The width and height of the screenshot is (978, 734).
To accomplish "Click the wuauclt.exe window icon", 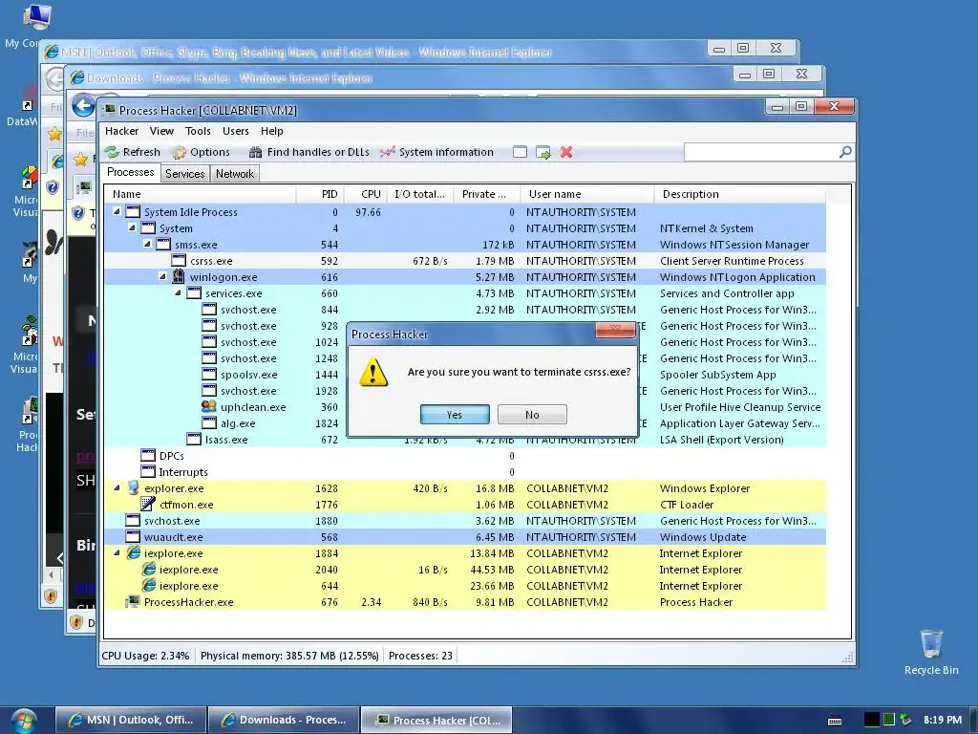I will click(133, 536).
